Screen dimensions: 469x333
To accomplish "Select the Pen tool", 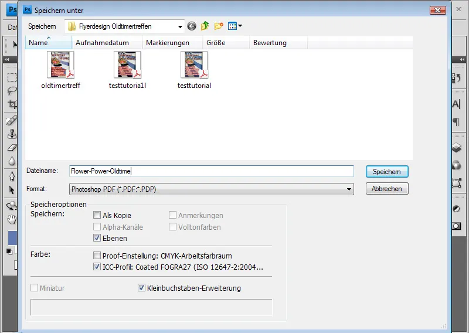I will pyautogui.click(x=12, y=176).
